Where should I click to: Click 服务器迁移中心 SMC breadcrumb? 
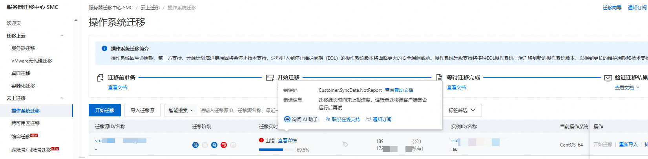point(111,7)
